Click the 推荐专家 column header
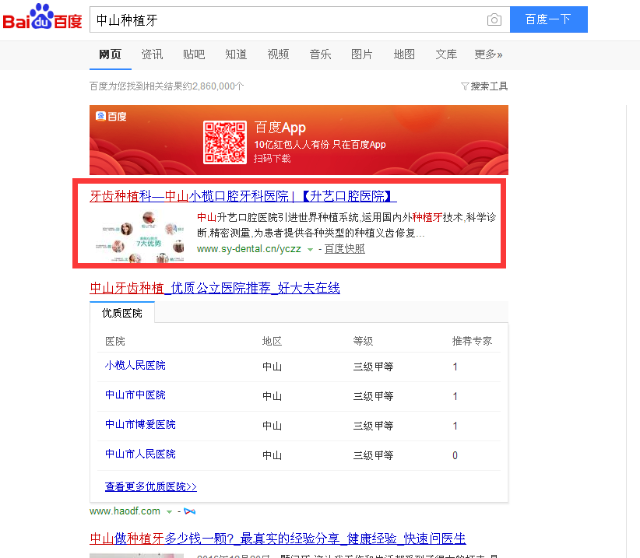The height and width of the screenshot is (558, 640). pos(472,341)
